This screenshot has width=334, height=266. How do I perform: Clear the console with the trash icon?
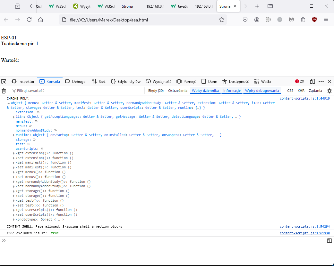click(x=4, y=91)
